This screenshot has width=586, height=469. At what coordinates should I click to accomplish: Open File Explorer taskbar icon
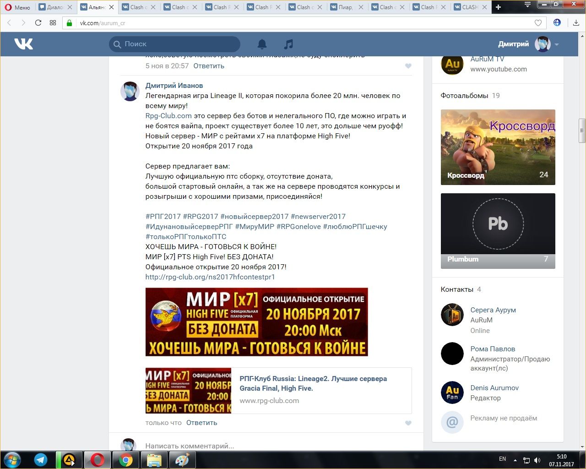pyautogui.click(x=154, y=460)
